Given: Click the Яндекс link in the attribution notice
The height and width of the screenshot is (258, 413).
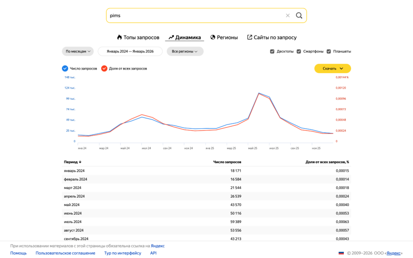Looking at the screenshot, I should (x=157, y=246).
